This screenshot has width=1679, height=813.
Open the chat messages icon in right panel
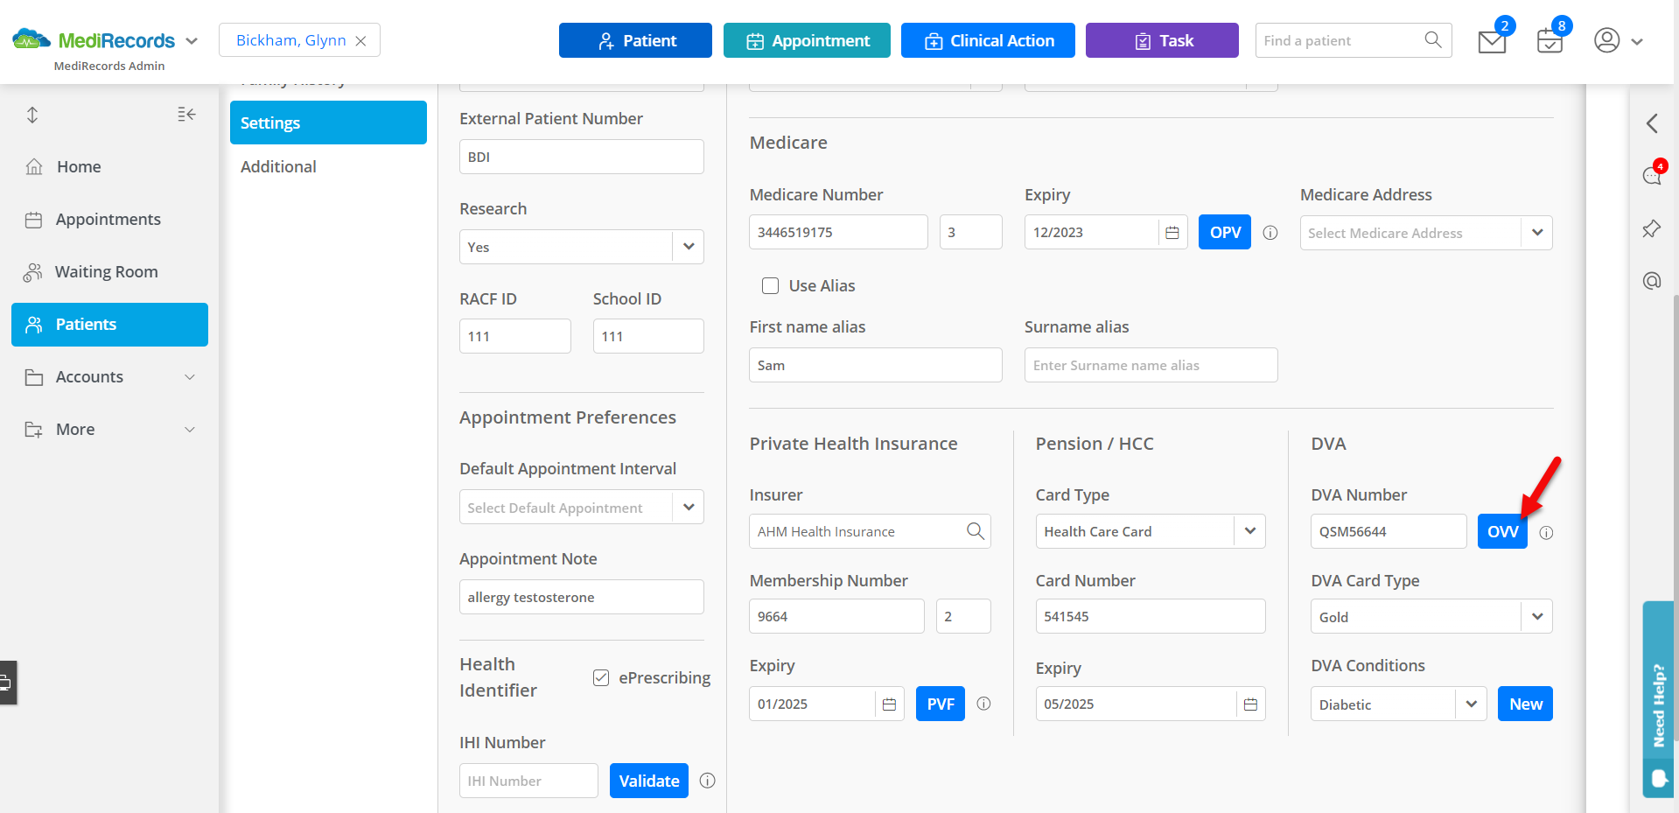[1651, 175]
